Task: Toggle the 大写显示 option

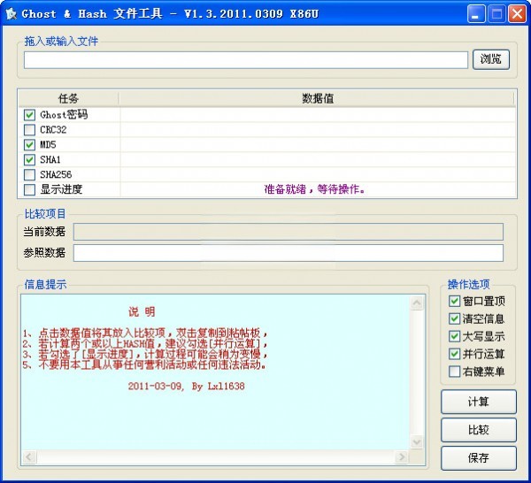Action: pyautogui.click(x=455, y=337)
